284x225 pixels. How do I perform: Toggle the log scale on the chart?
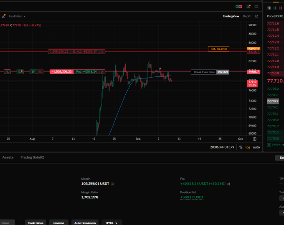pyautogui.click(x=248, y=147)
